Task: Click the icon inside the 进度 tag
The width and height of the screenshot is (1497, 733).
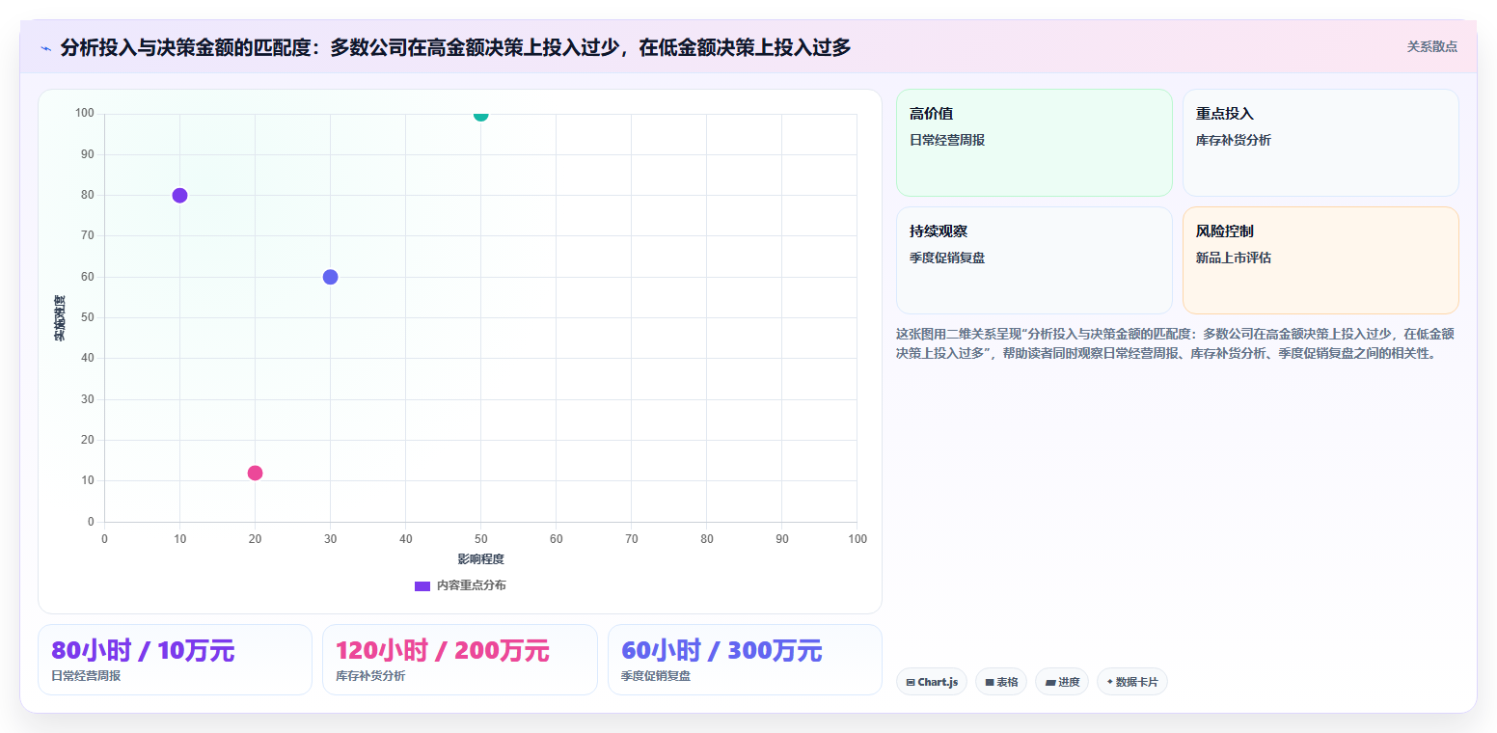Action: (1049, 682)
